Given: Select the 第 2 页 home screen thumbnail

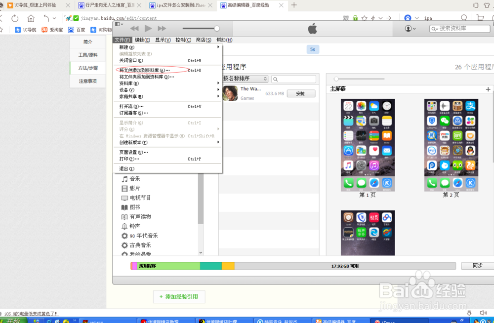Looking at the screenshot, I should pos(451,145).
